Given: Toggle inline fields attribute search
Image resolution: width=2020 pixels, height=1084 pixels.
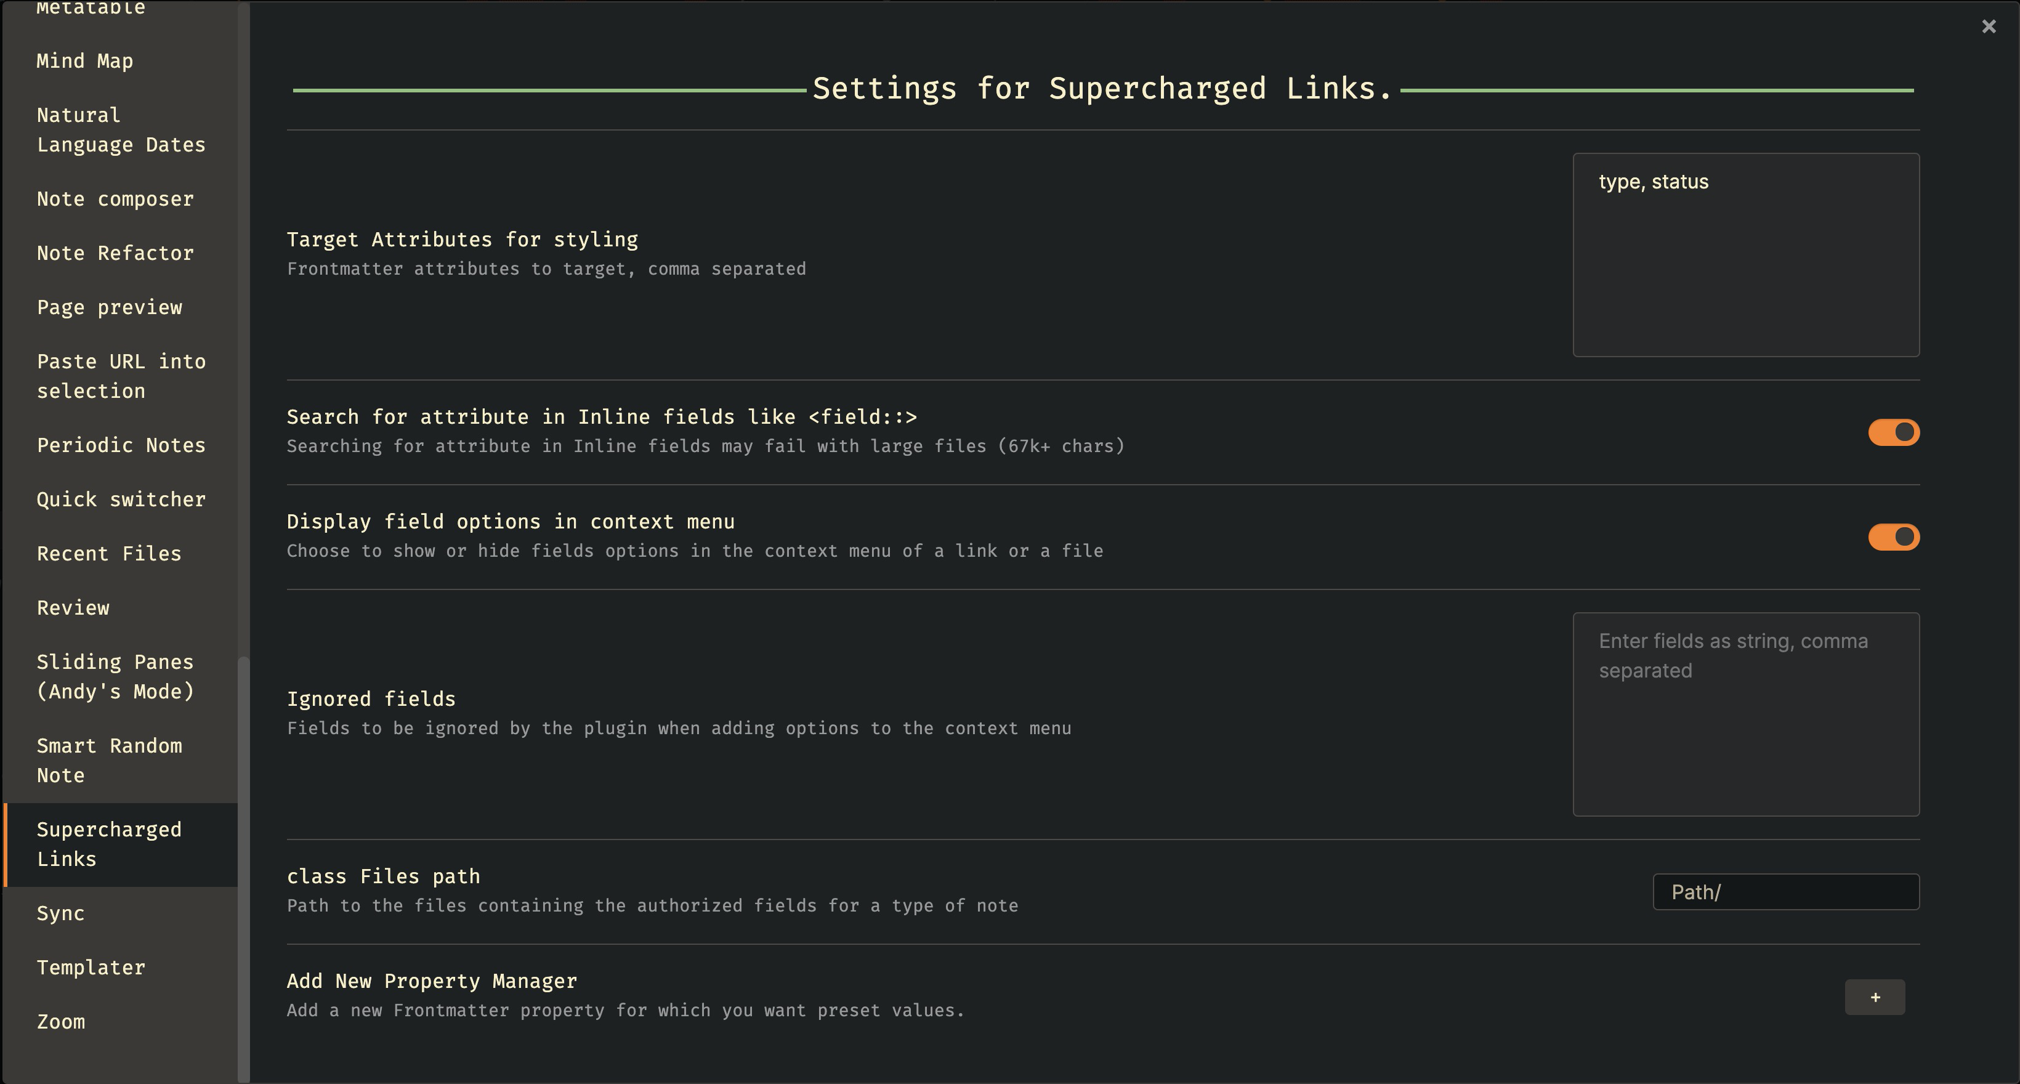Looking at the screenshot, I should (x=1894, y=432).
